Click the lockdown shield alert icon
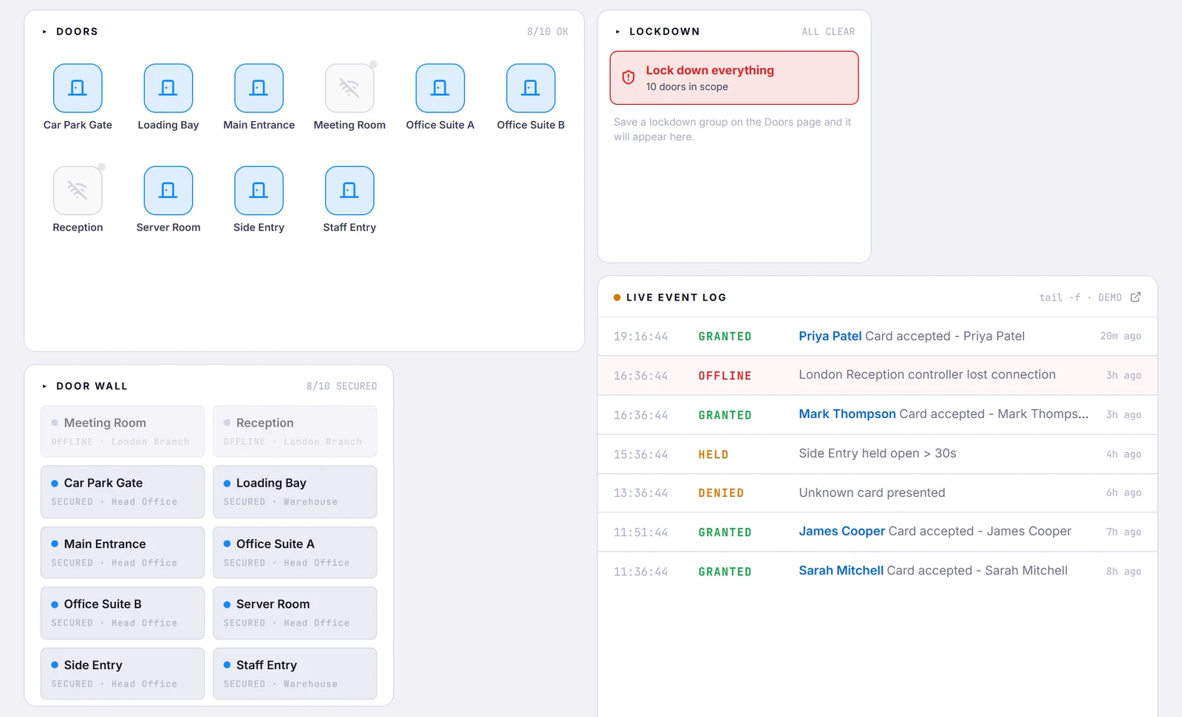Screen dimensions: 1182x717 tap(629, 78)
